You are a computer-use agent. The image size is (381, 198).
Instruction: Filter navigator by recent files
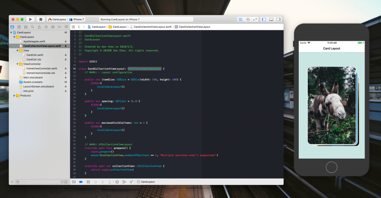tap(62, 182)
